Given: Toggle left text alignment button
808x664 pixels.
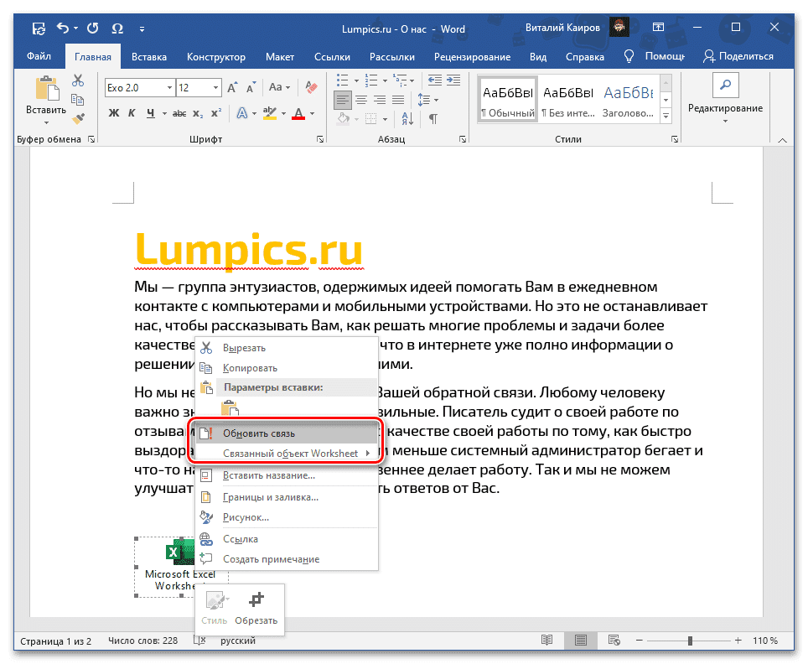Looking at the screenshot, I should coord(341,99).
